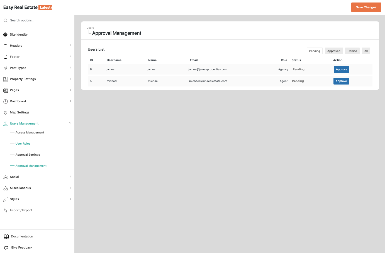Collapse the Users Management section
Image resolution: width=385 pixels, height=253 pixels.
tap(70, 123)
